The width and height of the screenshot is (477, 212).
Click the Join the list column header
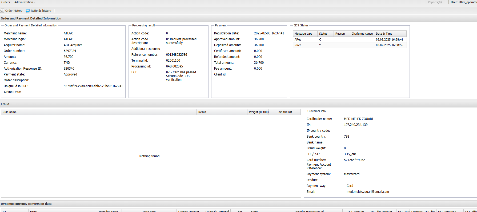[284, 112]
